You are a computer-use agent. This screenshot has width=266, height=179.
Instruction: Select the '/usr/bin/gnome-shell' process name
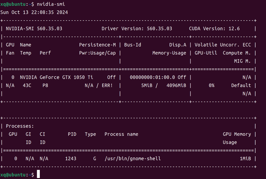[x=133, y=158]
